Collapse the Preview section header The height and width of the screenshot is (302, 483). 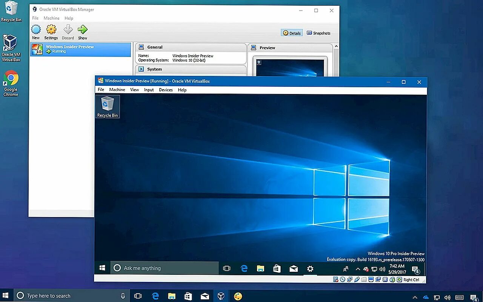click(x=290, y=48)
